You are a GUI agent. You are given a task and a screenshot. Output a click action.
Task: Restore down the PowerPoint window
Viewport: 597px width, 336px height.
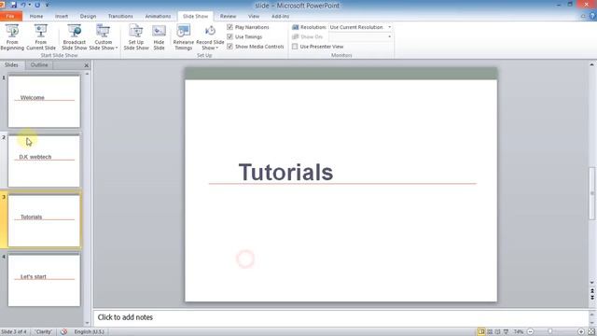[x=570, y=5]
